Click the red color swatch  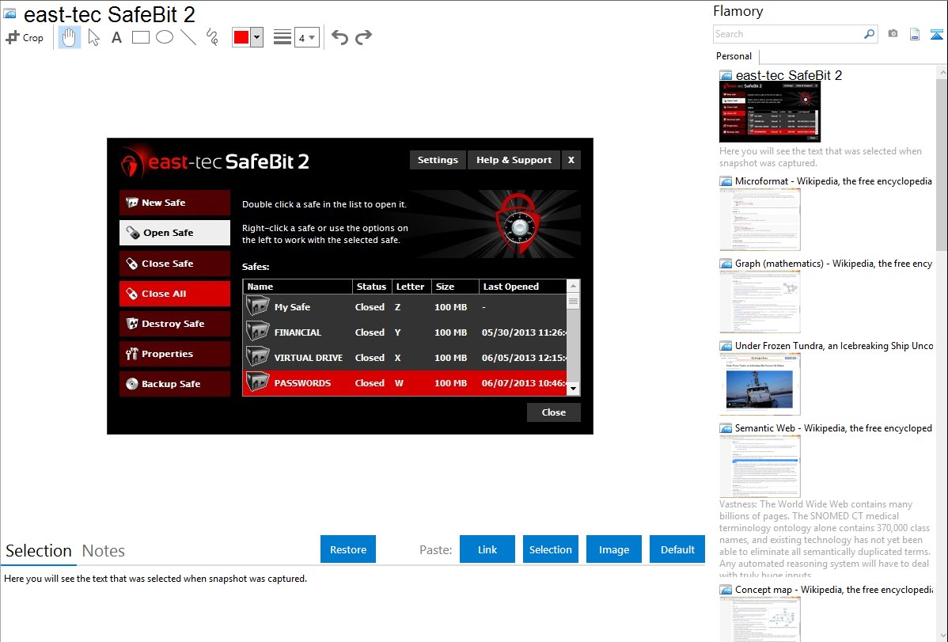coord(241,37)
